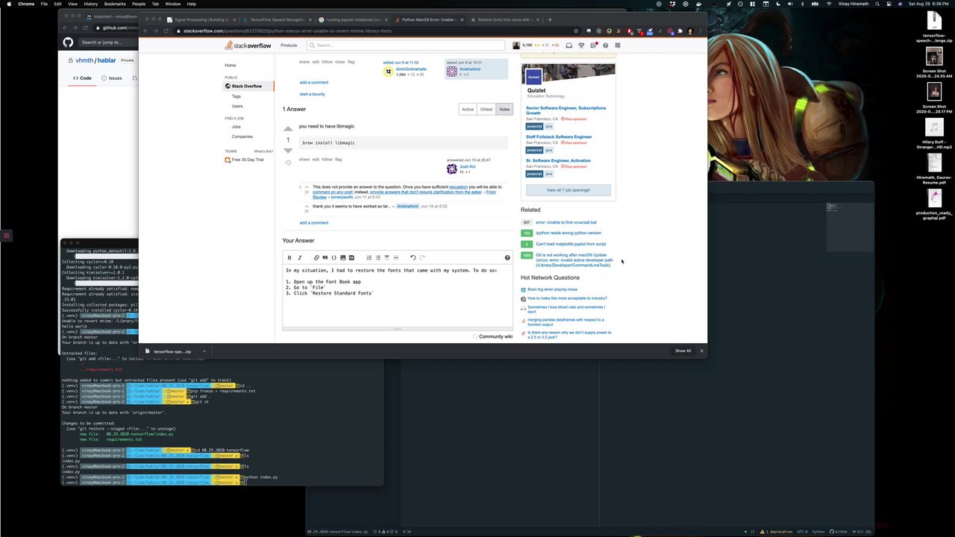Viewport: 955px width, 537px height.
Task: Switch to TensorFlow Speech Recognition tab
Action: (x=277, y=20)
